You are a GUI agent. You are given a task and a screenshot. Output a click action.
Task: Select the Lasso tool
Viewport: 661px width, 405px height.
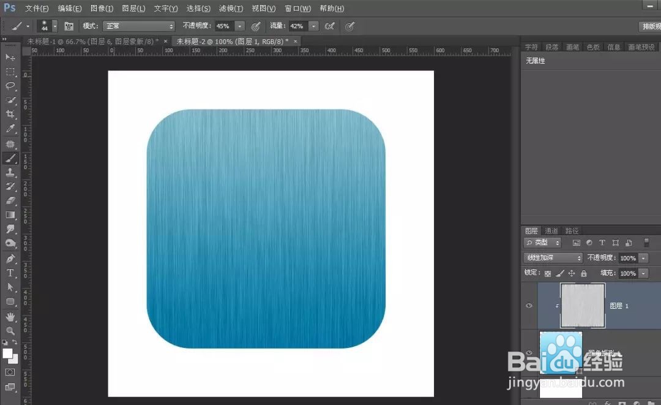[10, 86]
